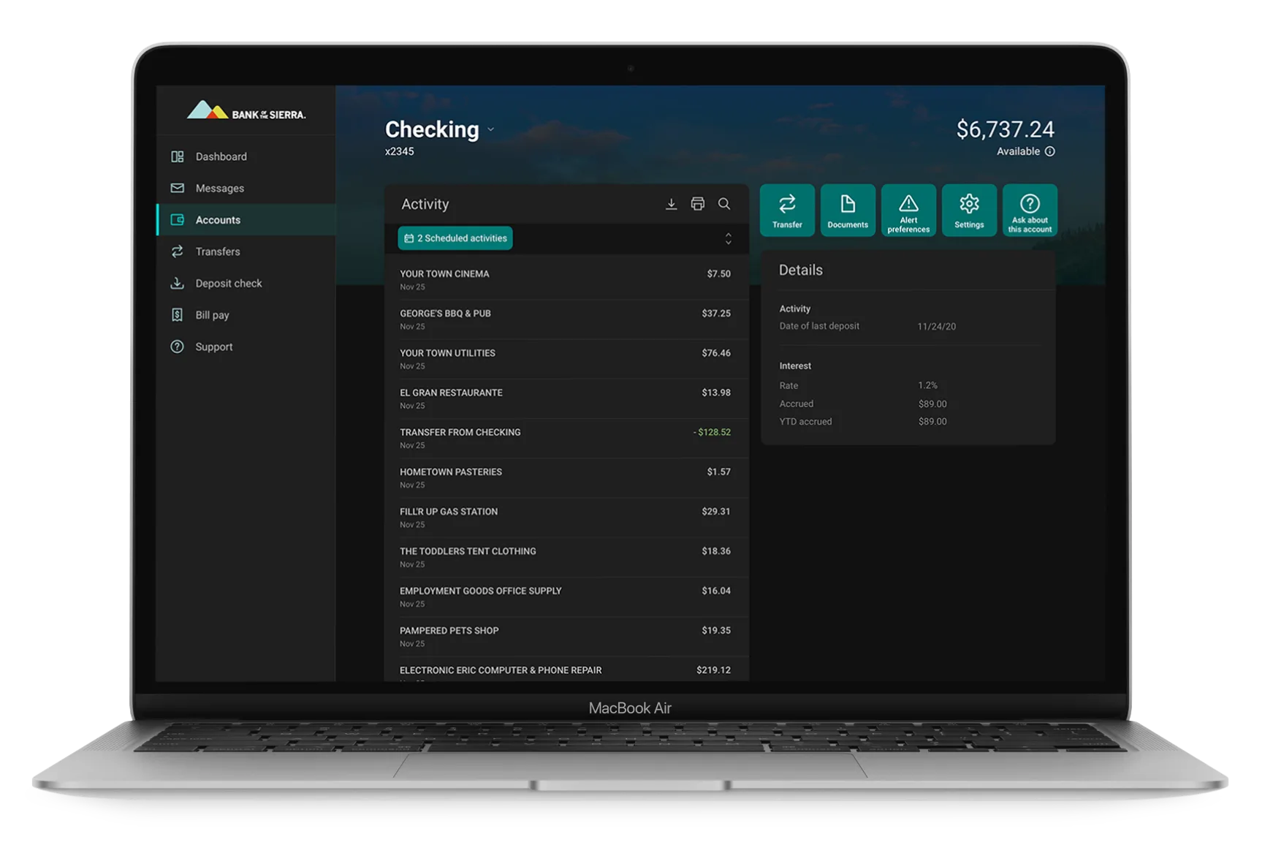Open Deposit check in the sidebar

tap(228, 284)
